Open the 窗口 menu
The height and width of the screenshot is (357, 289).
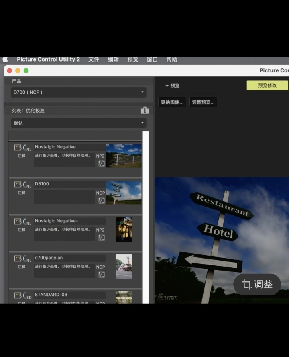[x=152, y=59]
